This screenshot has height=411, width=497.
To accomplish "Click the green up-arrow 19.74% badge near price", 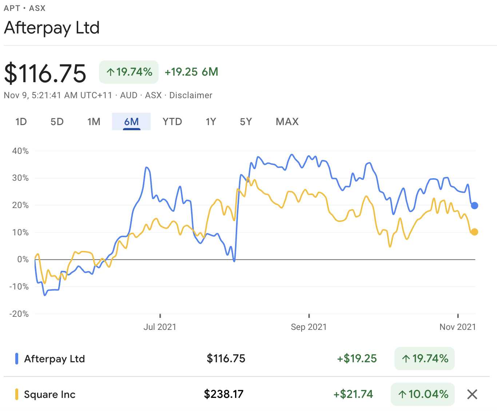I will coord(129,72).
